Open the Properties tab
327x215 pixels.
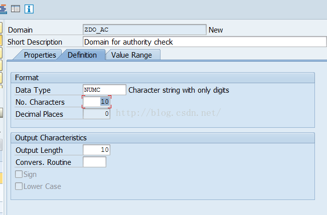click(x=40, y=55)
